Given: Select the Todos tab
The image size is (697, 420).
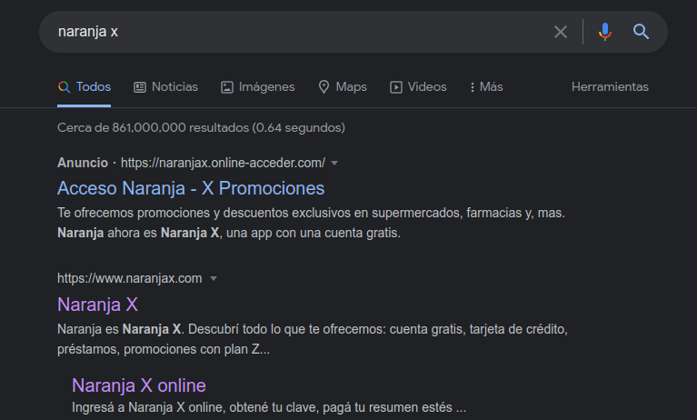Looking at the screenshot, I should click(84, 86).
